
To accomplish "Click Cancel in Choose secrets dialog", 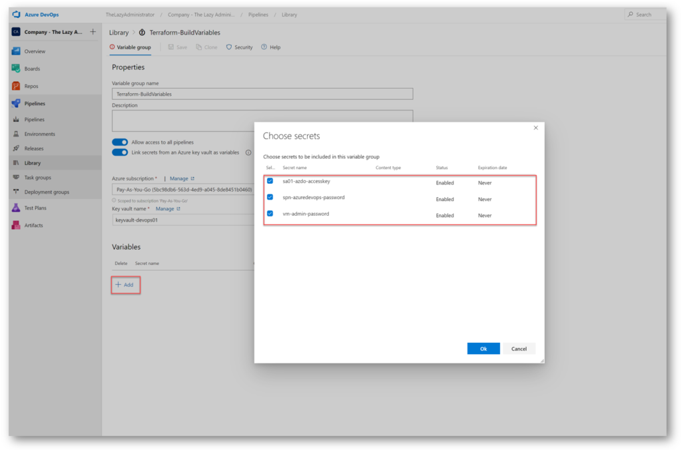I will click(x=519, y=349).
